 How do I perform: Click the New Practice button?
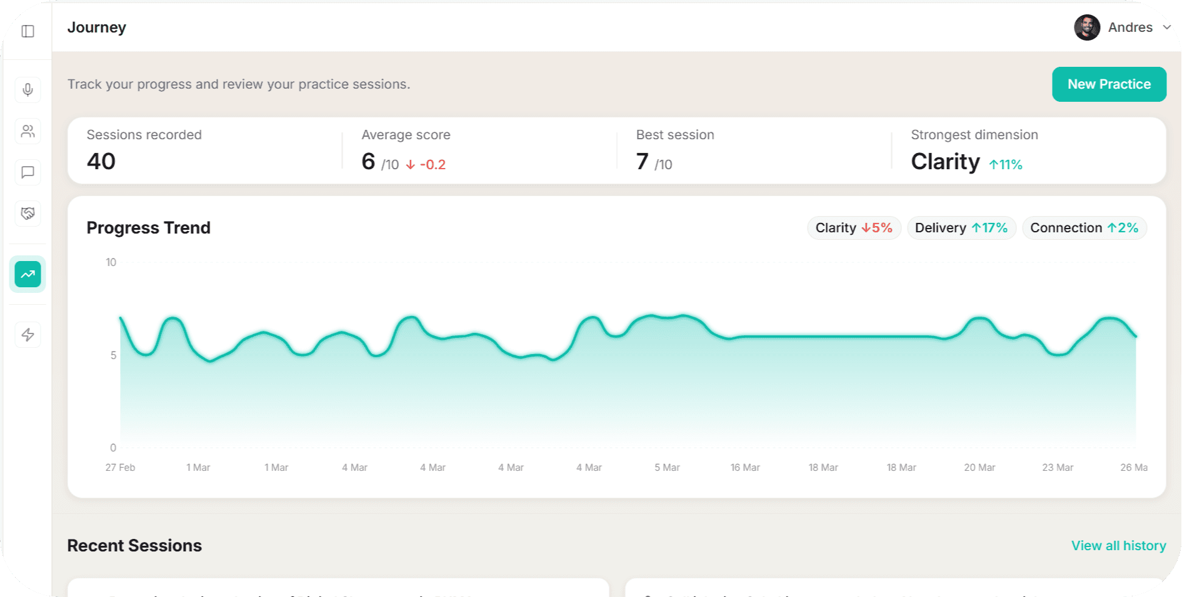pyautogui.click(x=1109, y=84)
